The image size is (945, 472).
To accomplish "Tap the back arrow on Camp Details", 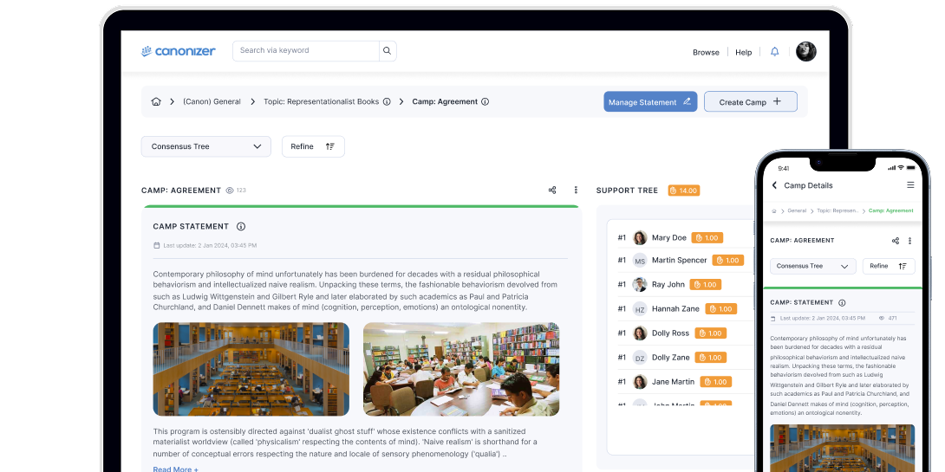I will 774,185.
